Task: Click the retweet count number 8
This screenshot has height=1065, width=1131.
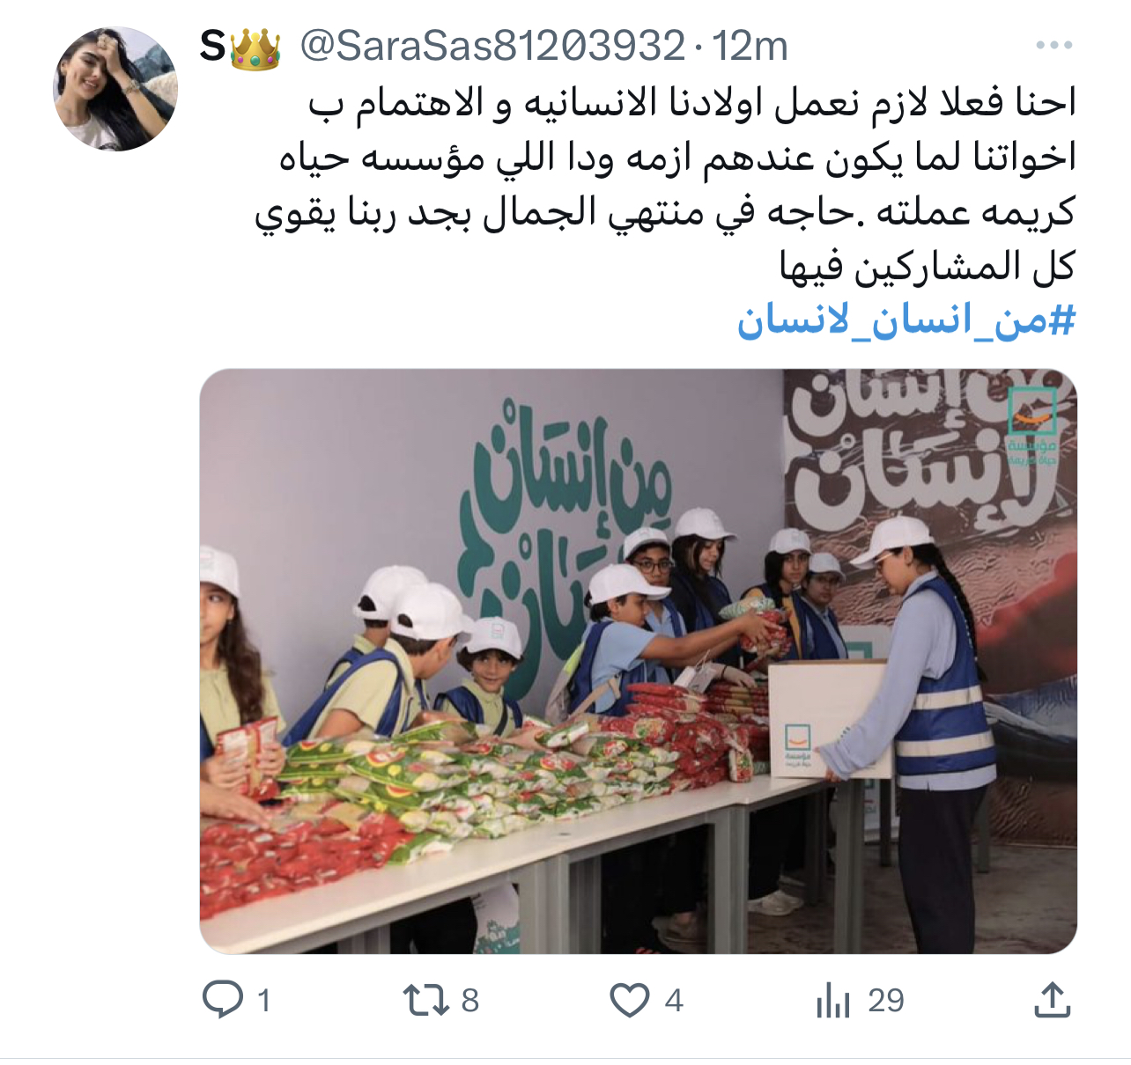Action: (x=470, y=1001)
